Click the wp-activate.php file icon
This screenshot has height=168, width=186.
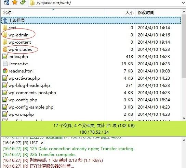[x=5, y=78]
